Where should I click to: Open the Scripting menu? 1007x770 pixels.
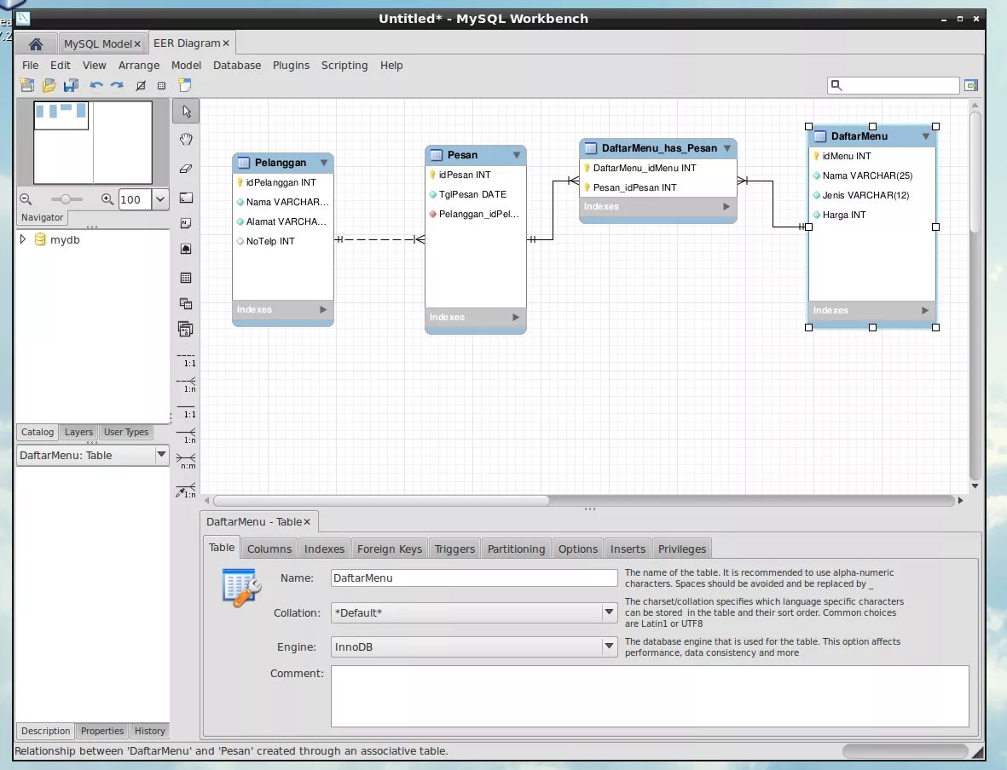click(344, 66)
